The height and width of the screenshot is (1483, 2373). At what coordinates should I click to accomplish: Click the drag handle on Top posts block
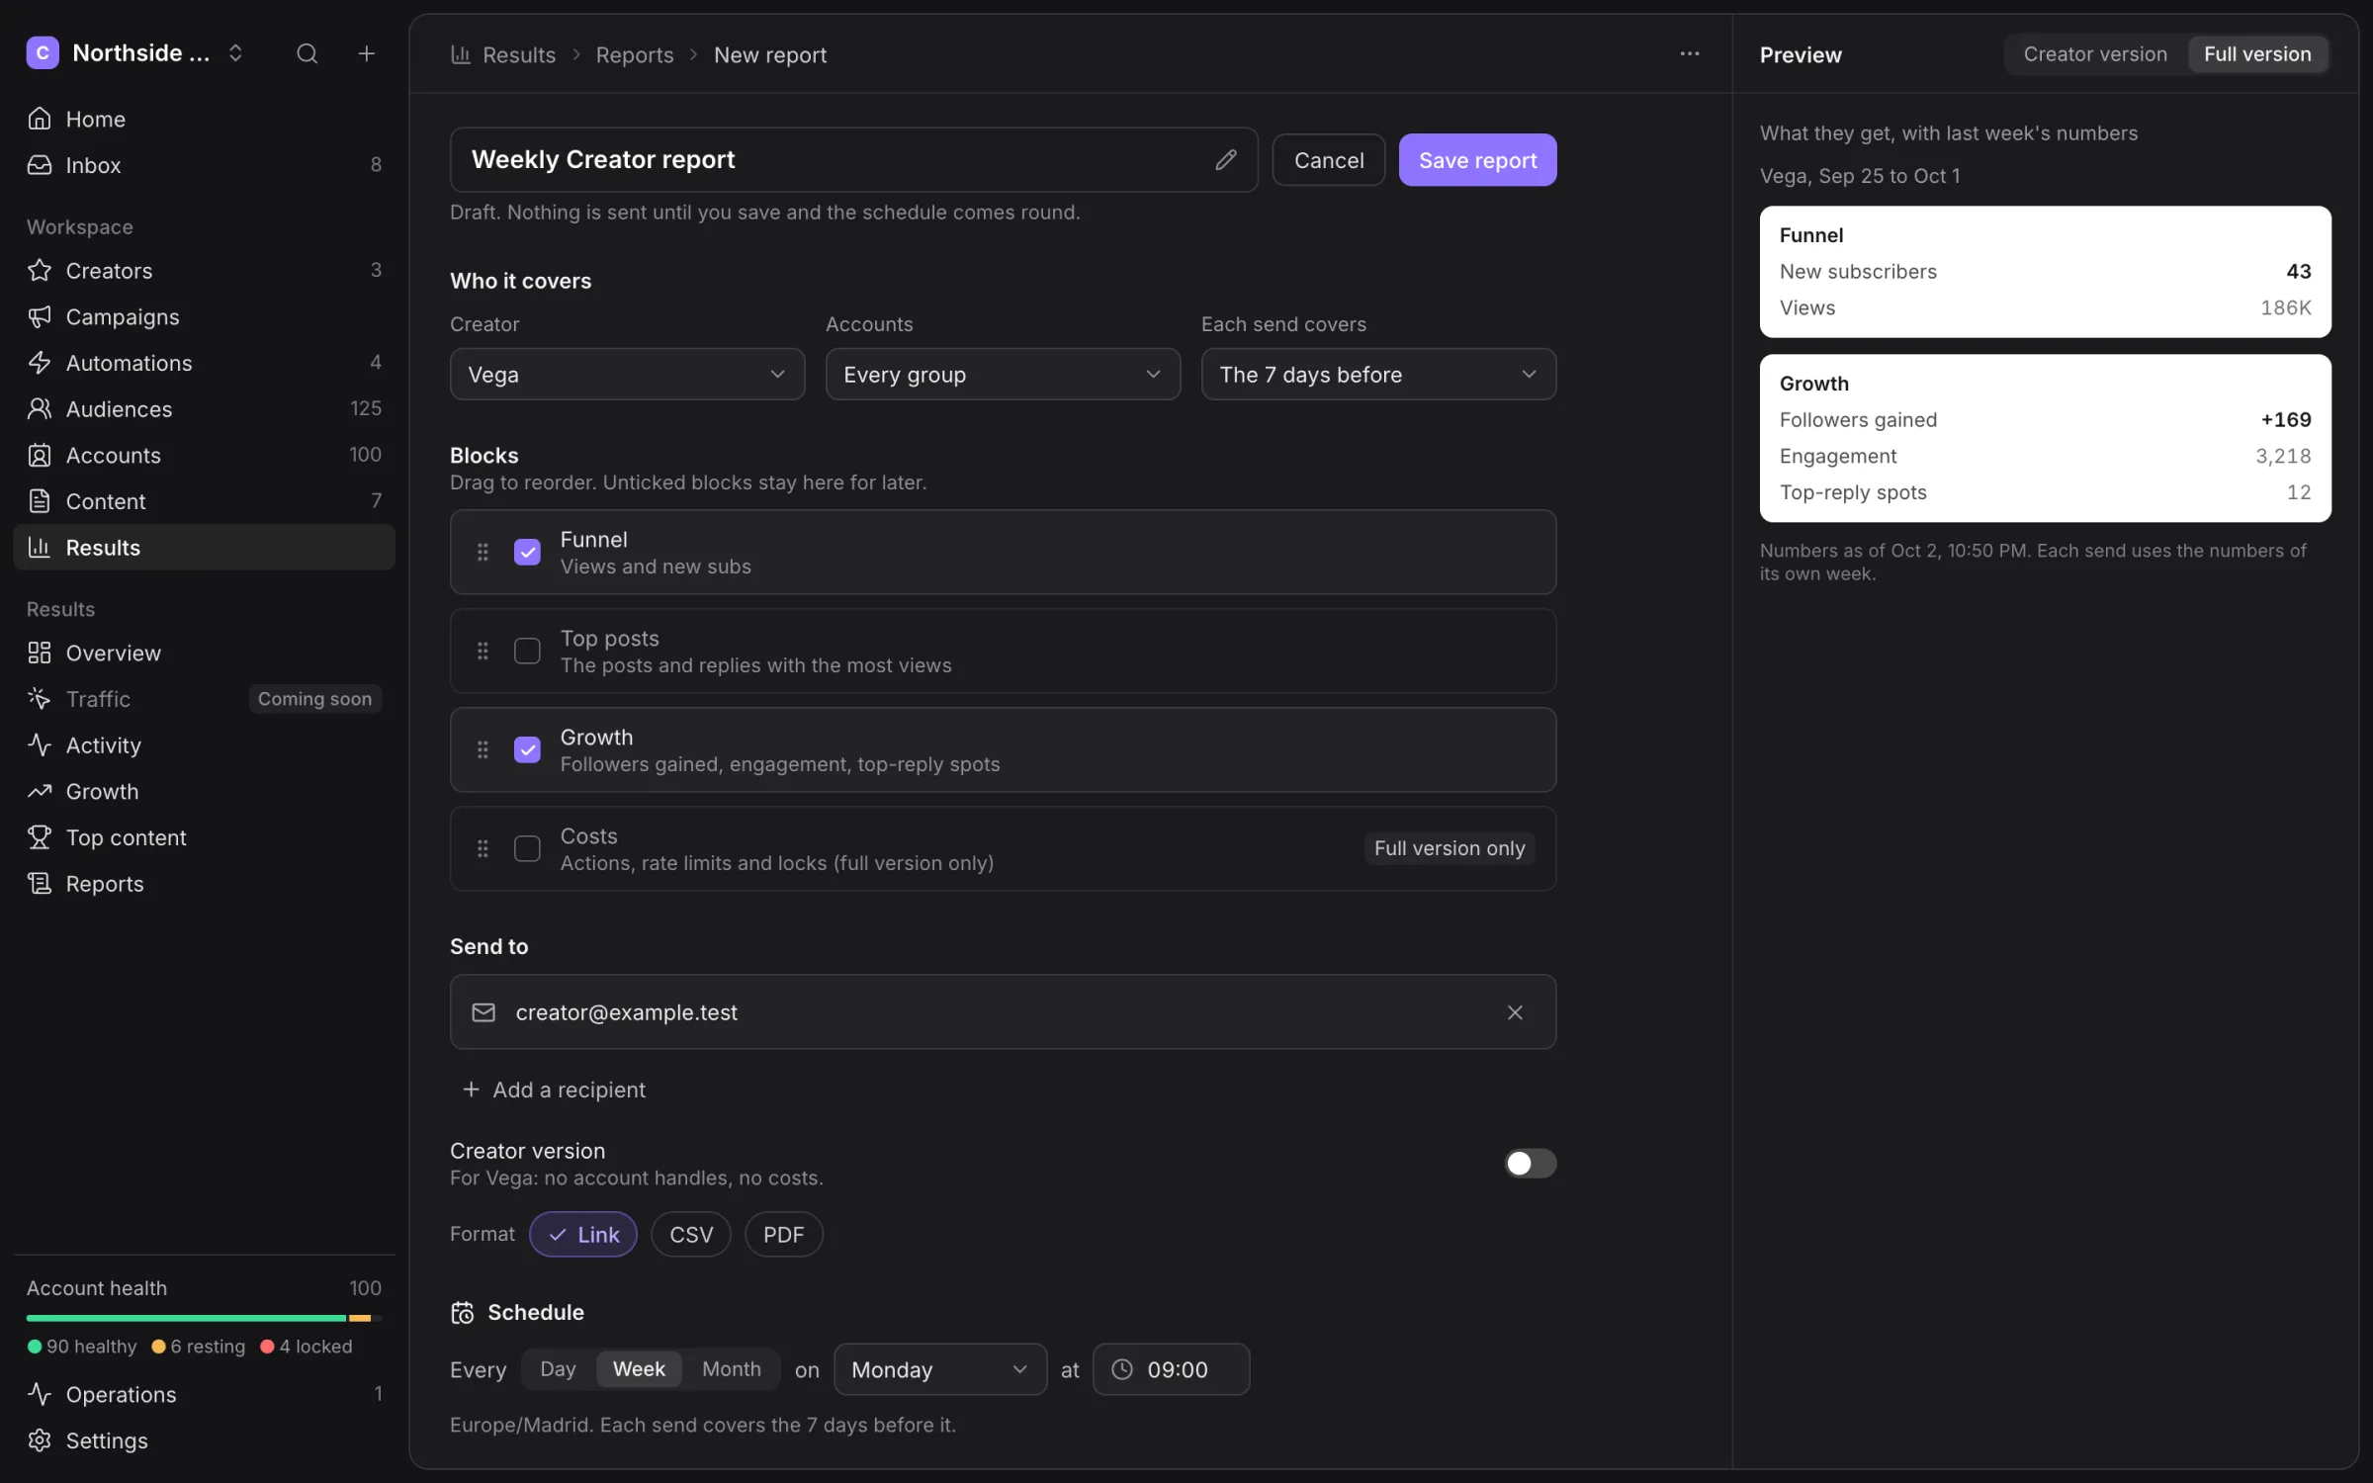point(483,651)
